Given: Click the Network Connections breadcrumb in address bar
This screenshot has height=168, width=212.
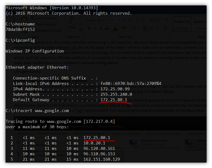Looking at the screenshot, I should (x=111, y=126).
